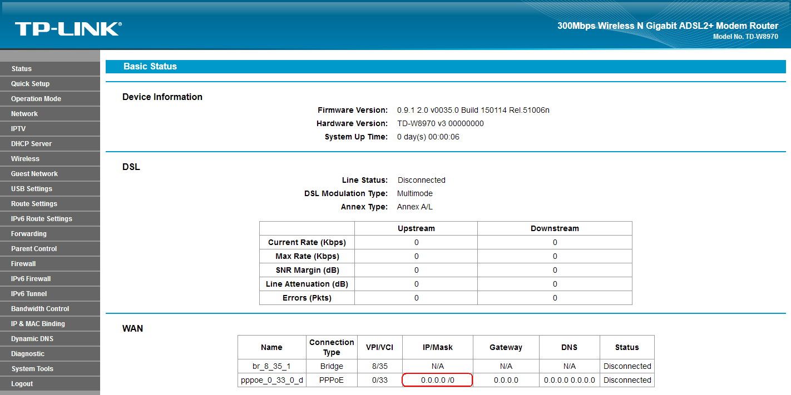The height and width of the screenshot is (395, 791).
Task: Click the Current Rate (Kbps) row label
Action: (x=307, y=242)
